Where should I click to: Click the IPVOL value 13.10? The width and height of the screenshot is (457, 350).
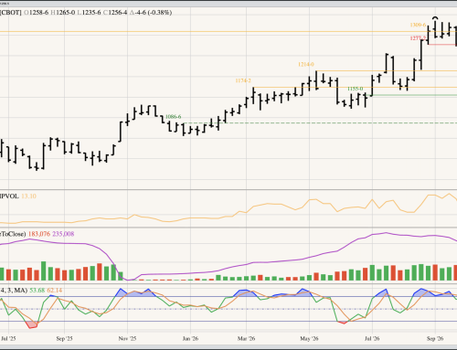pos(28,196)
